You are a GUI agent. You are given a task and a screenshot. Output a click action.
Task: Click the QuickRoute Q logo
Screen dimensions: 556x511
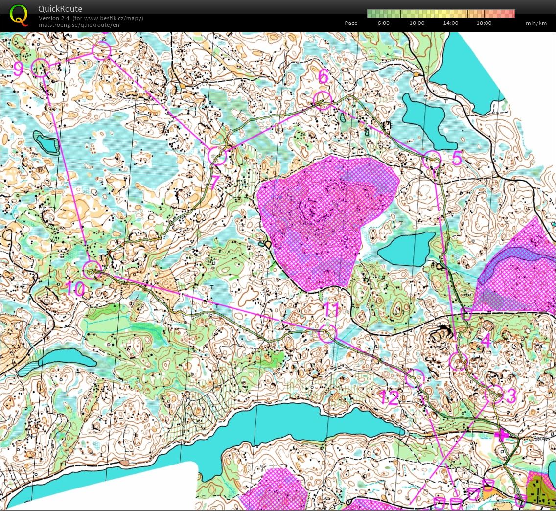pyautogui.click(x=19, y=16)
